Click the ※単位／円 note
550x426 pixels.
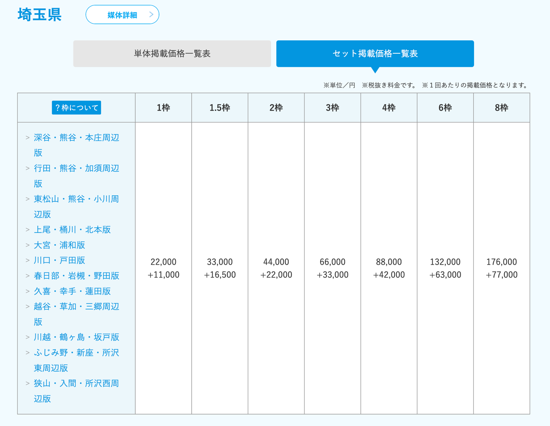339,85
